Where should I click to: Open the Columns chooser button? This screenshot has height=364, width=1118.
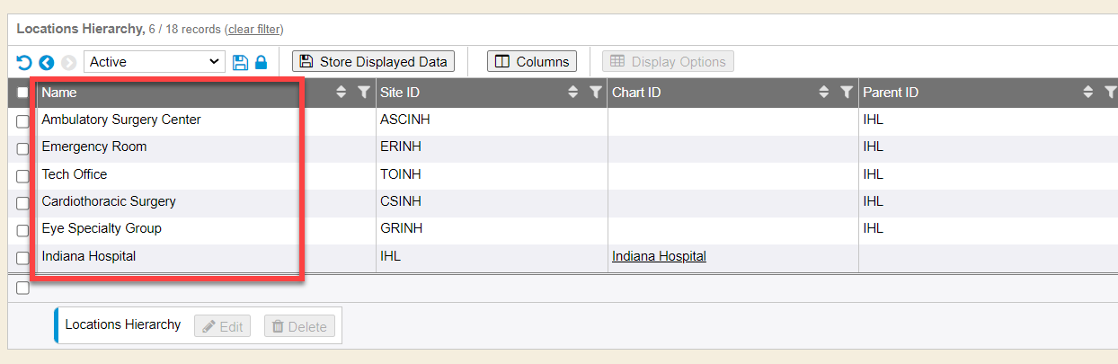tap(532, 62)
